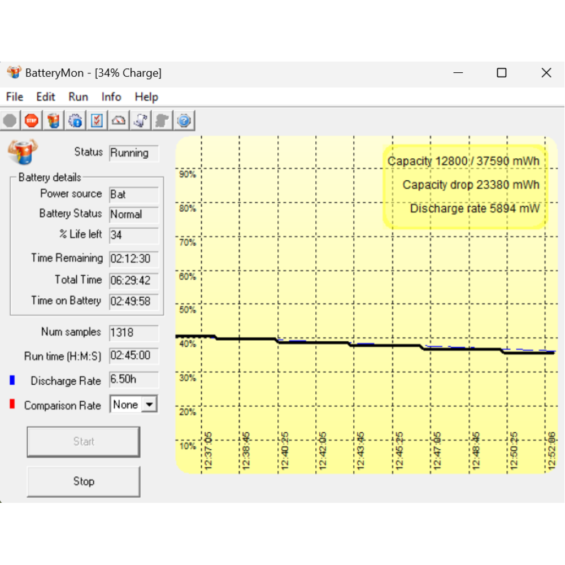Open battery information via the battery toolbar icon

tap(54, 120)
